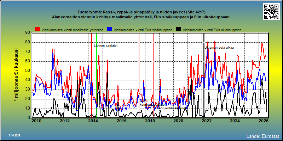
Task: Click the chart title line starting 'Tuoteryhmä:'
Action: click(141, 12)
